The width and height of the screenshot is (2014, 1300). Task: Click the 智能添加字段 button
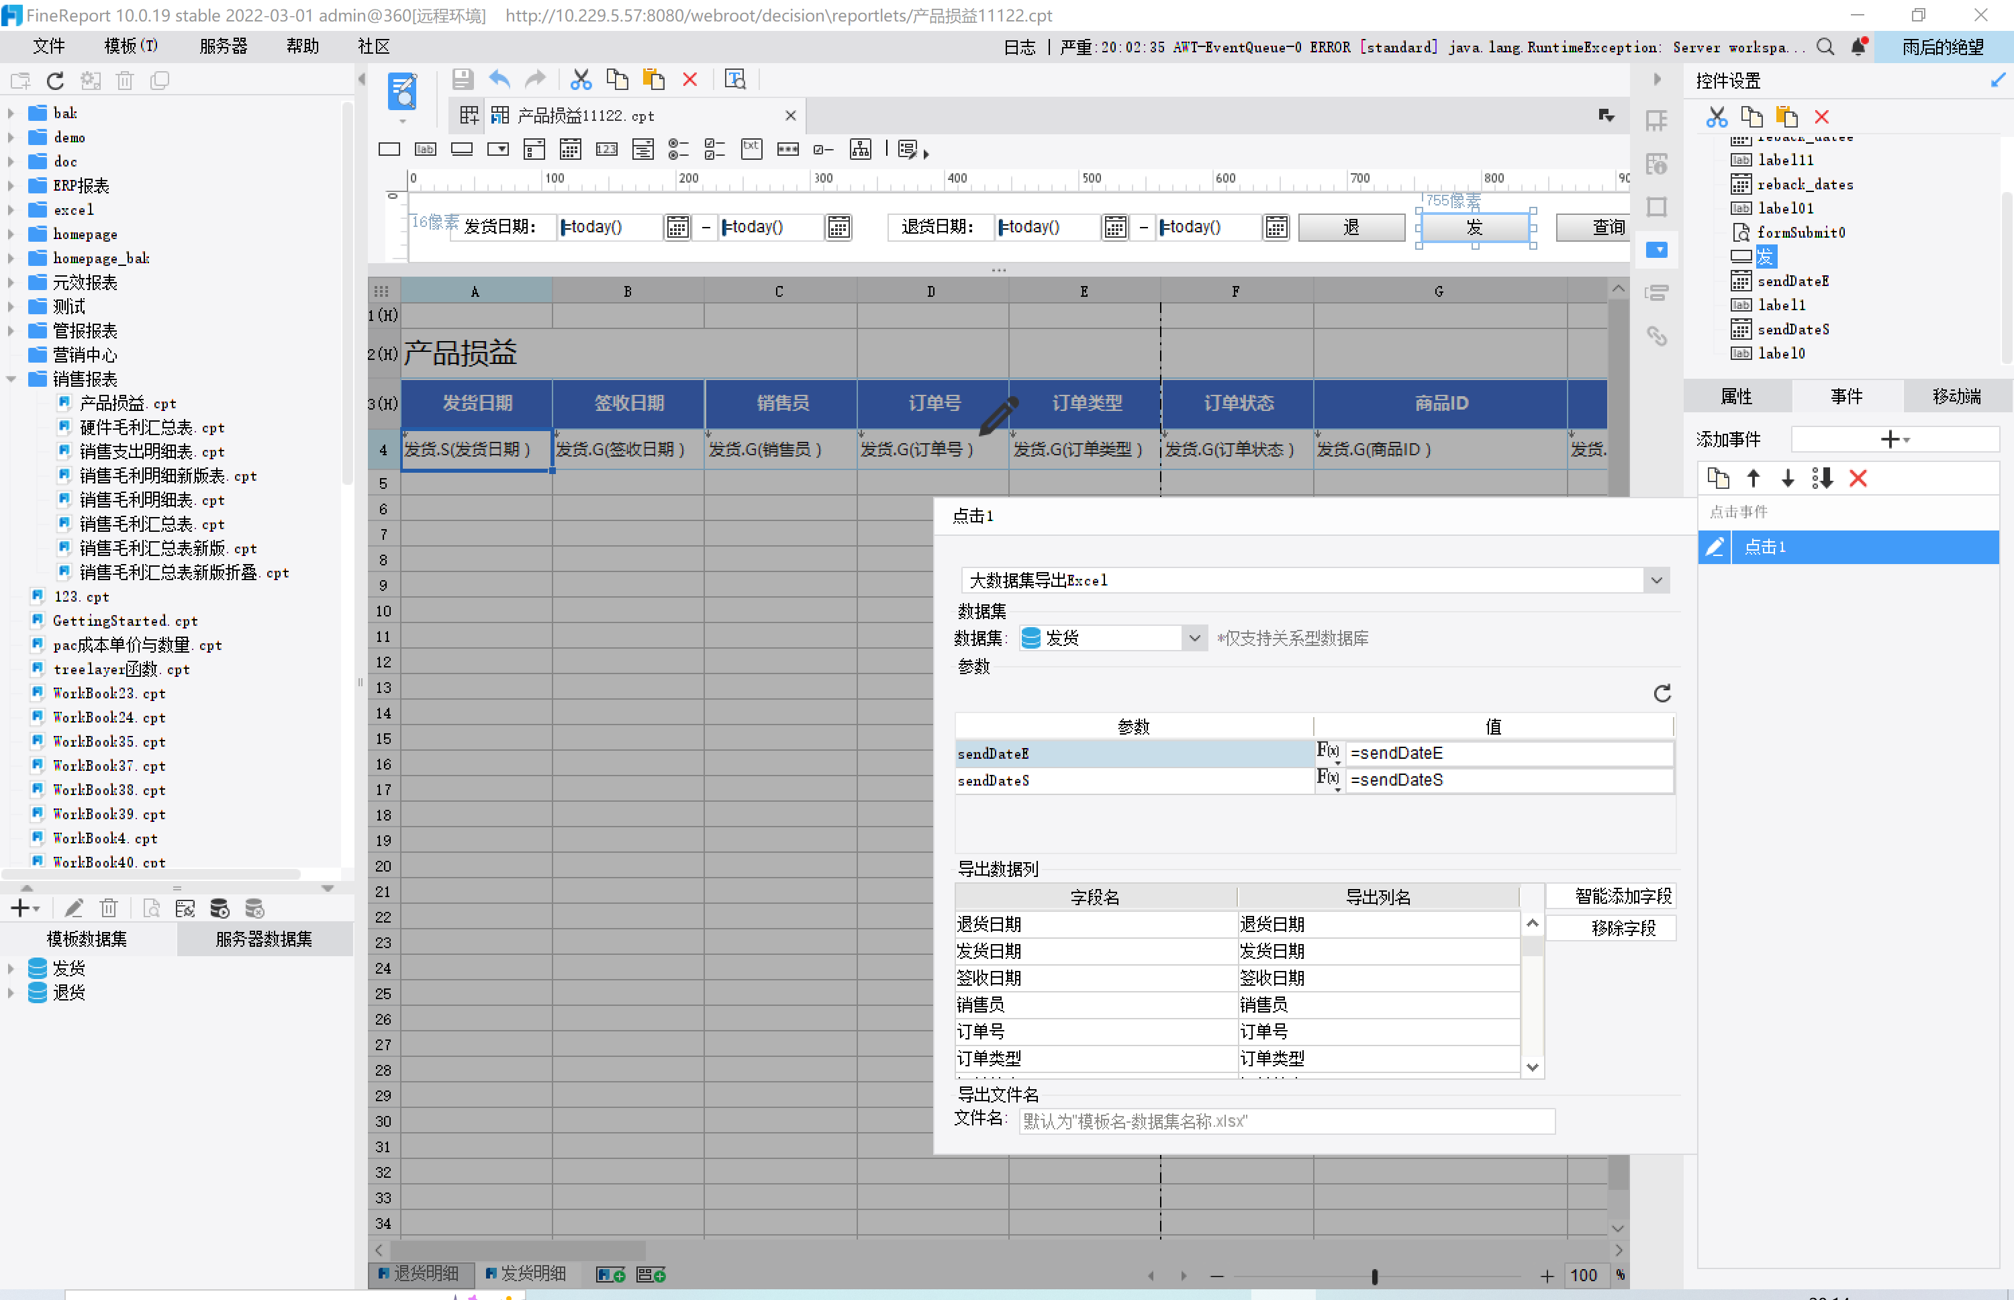[1622, 896]
